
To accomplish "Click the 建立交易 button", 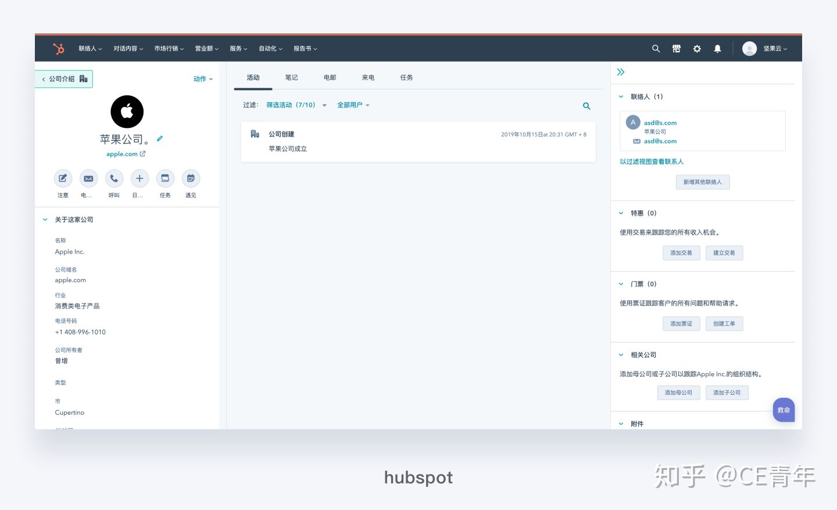I will (x=724, y=253).
